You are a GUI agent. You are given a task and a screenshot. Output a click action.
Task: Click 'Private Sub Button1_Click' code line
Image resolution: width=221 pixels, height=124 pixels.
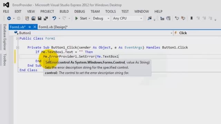coord(107,48)
